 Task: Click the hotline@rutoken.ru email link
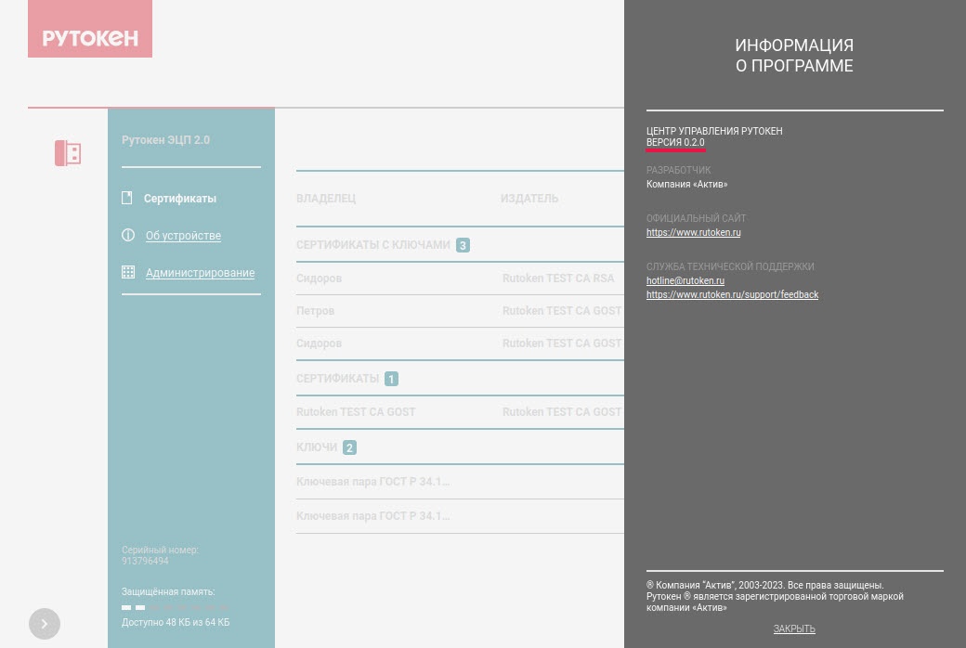685,280
